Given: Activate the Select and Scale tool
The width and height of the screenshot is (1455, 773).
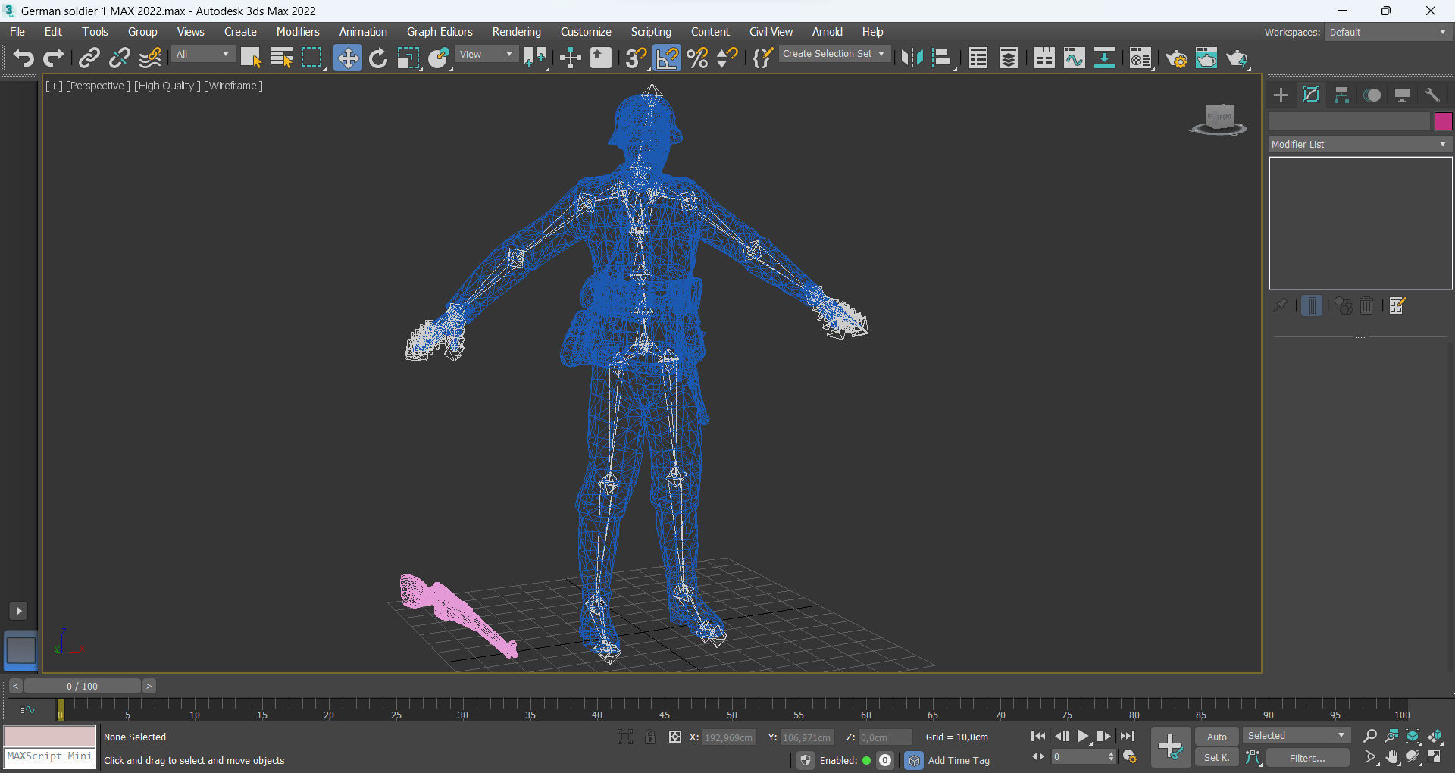Looking at the screenshot, I should click(408, 58).
